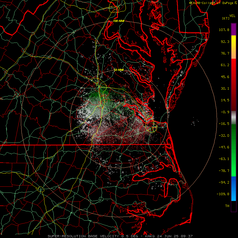238x238 pixels.
Task: Click the -94.2 velocity scale value
Action: click(x=224, y=182)
